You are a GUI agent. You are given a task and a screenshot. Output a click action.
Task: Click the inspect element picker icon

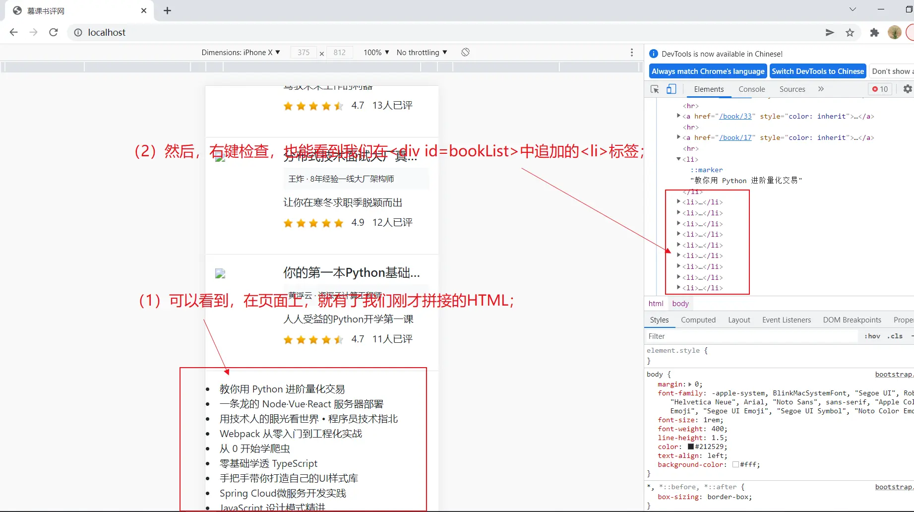[655, 89]
